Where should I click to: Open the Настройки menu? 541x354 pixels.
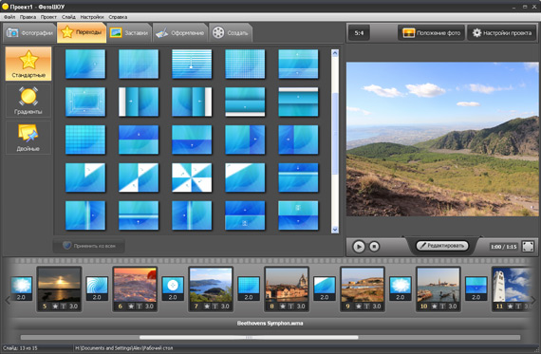point(92,17)
